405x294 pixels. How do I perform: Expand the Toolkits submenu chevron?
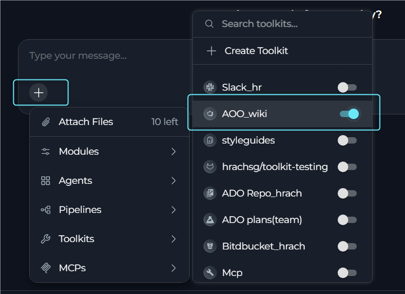click(173, 239)
